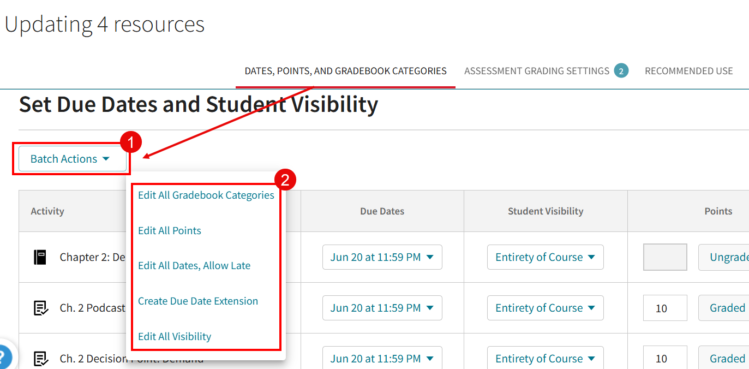Click the assignment icon beside Ch. 2 Podcast

(x=40, y=307)
